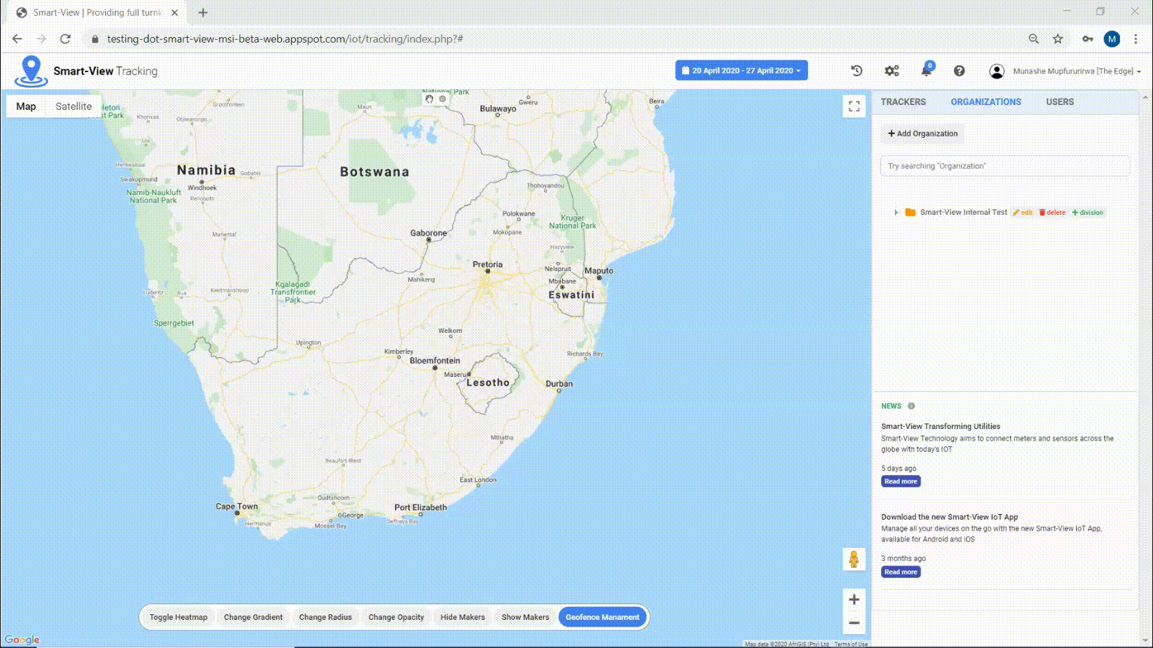Click Change Gradient
Screen dimensions: 1153x648
(x=253, y=617)
